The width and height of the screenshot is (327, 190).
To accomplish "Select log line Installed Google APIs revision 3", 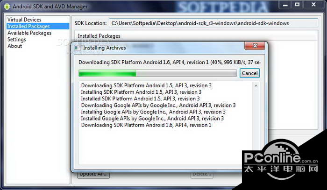I will click(152, 119).
